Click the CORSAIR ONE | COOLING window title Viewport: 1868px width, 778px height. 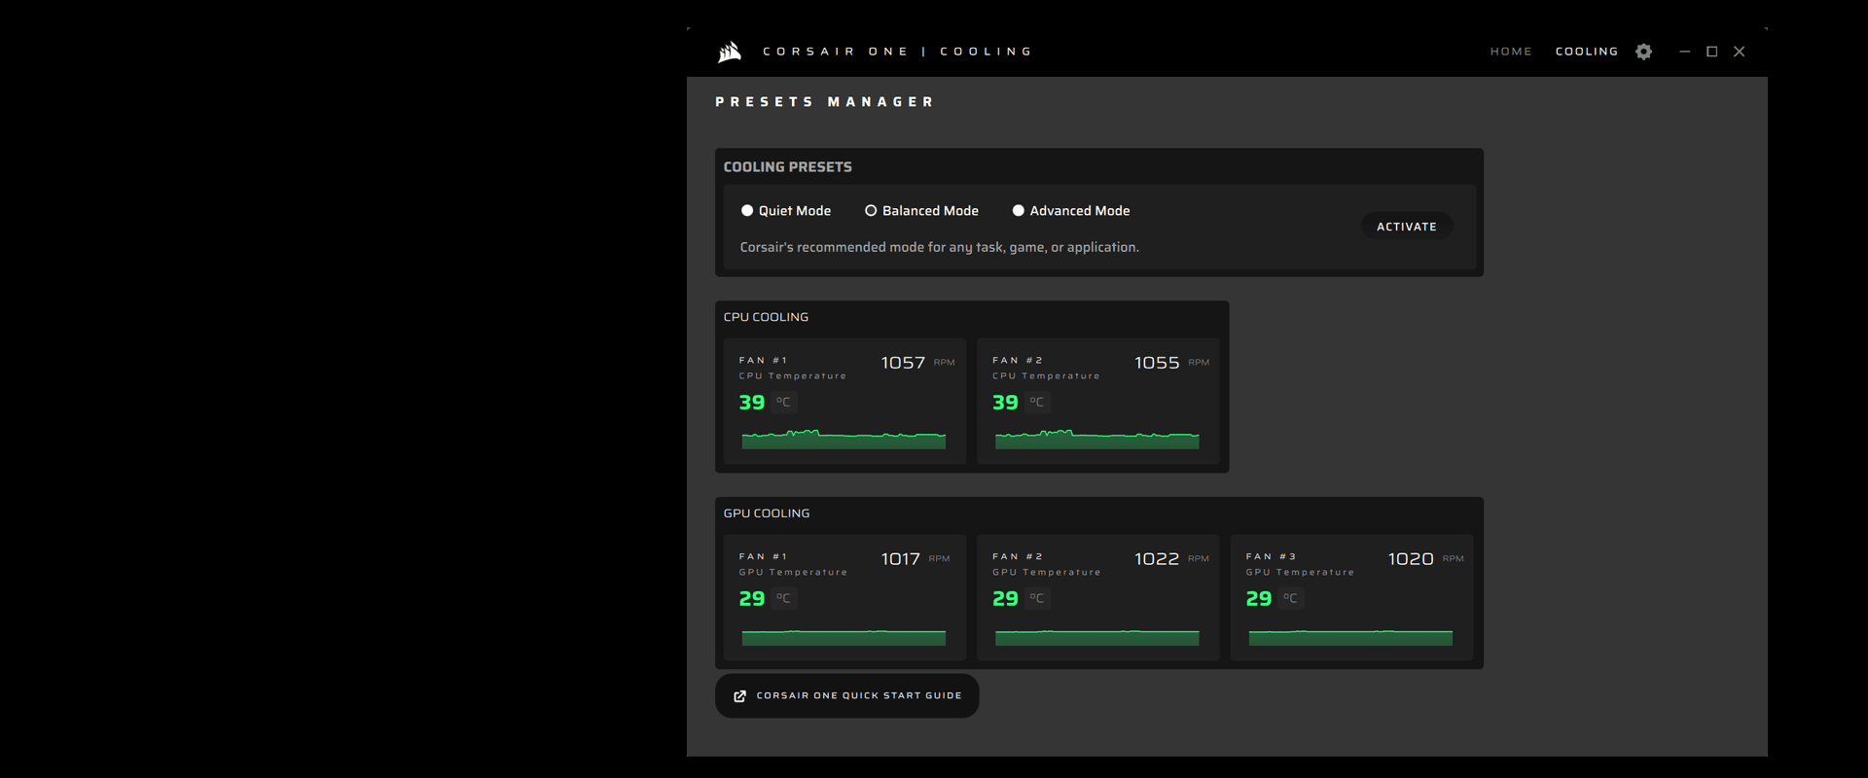click(897, 52)
